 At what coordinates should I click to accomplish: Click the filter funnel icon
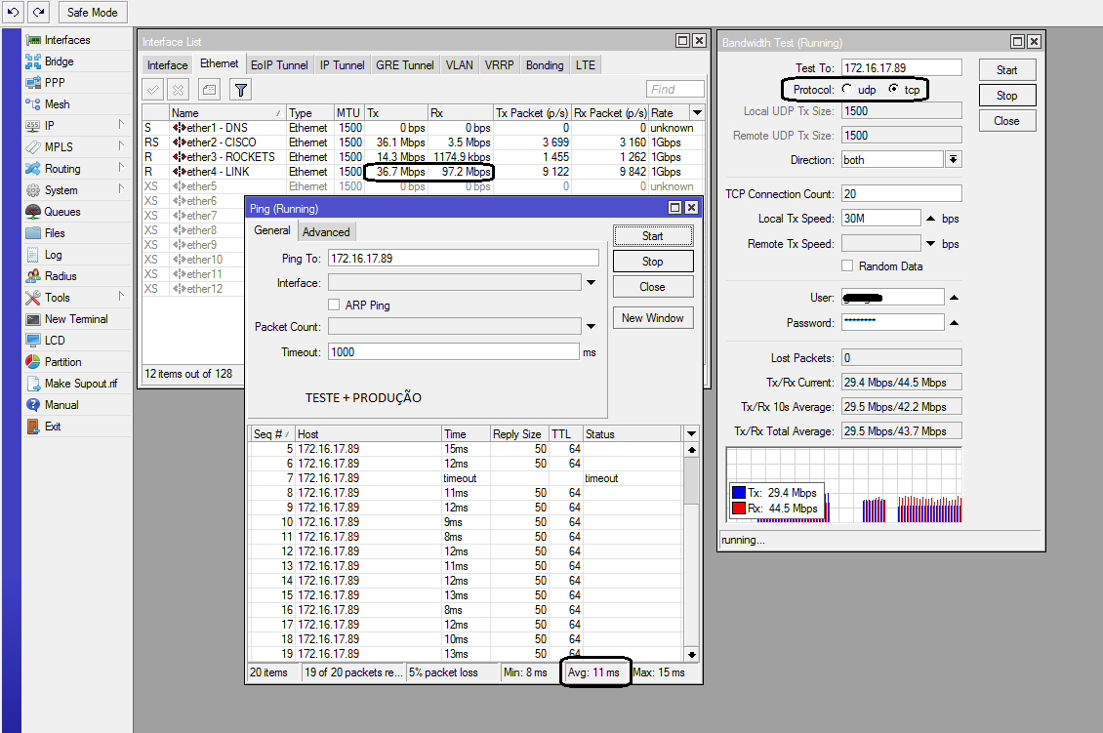(241, 90)
